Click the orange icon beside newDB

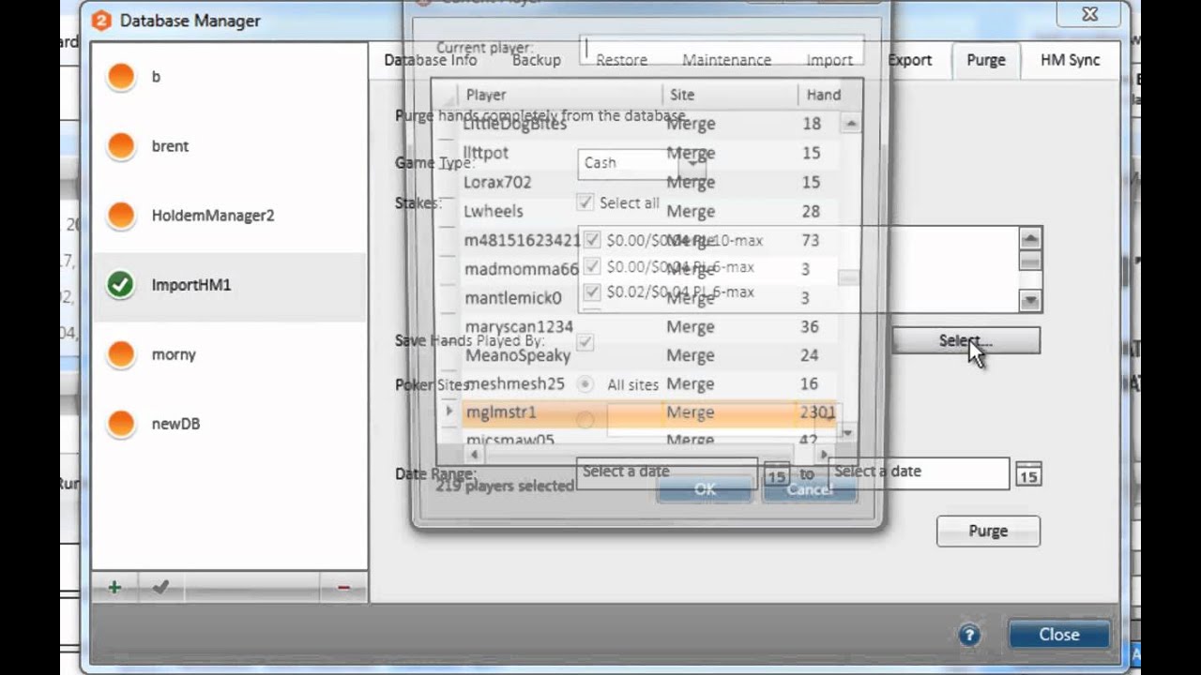click(121, 424)
